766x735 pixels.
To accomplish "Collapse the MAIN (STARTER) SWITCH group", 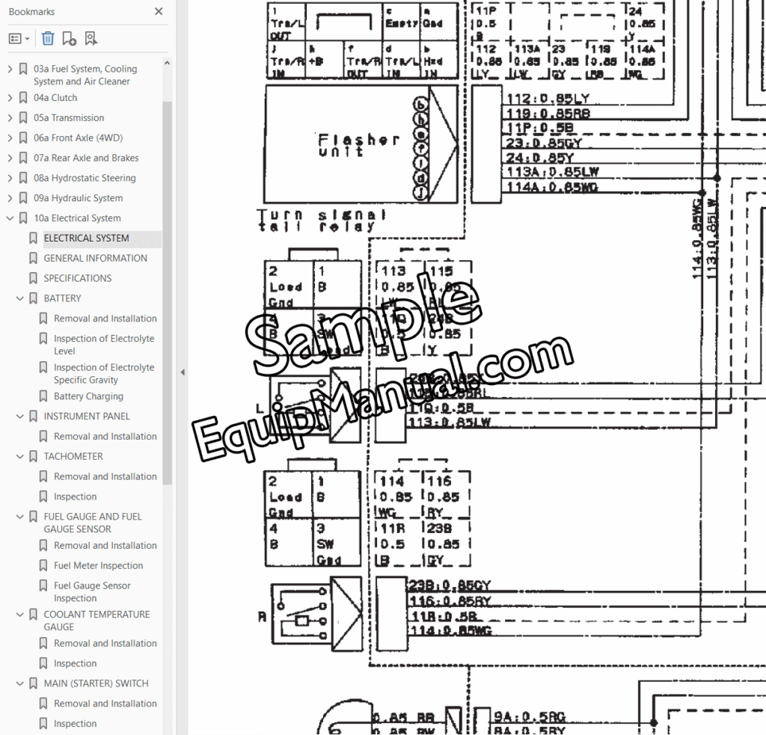I will pyautogui.click(x=20, y=683).
